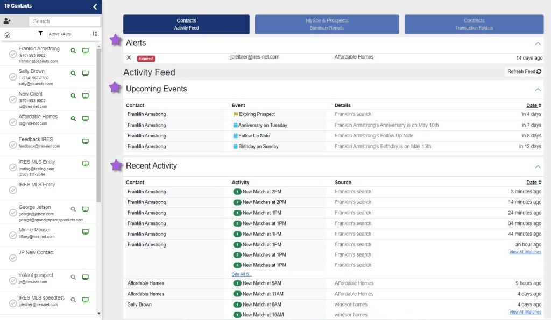Screen dimensions: 551x320
Task: Collapse the Alerts section
Action: 537,43
